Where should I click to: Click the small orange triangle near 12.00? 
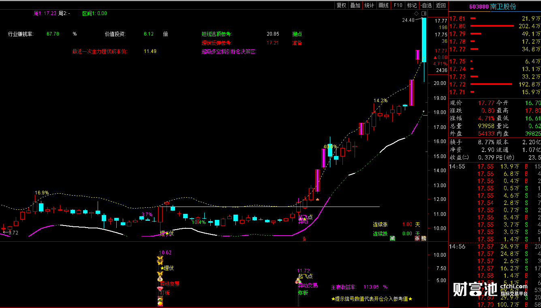point(317,199)
